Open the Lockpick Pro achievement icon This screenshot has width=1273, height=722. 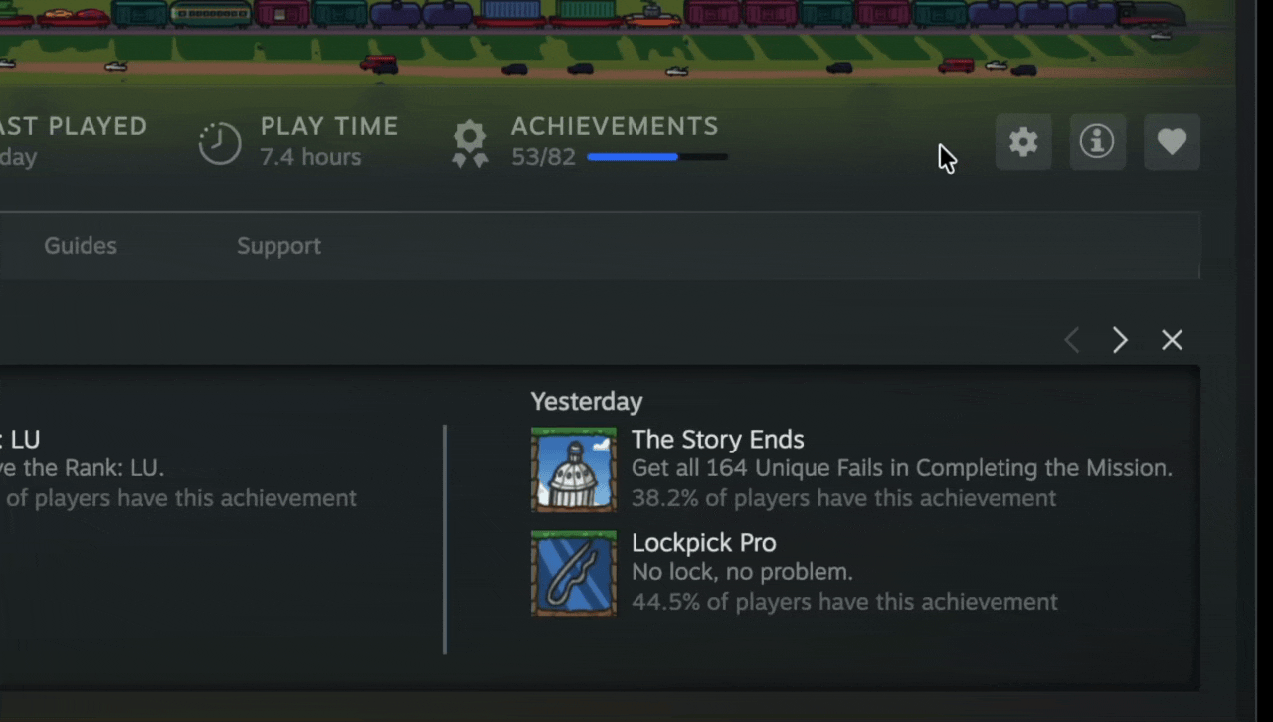tap(574, 574)
